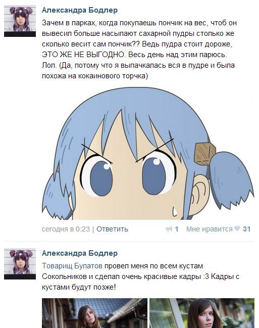The image size is (259, 328).
Task: Open Александра Бодлер profile from second post
Action: [x=80, y=253]
